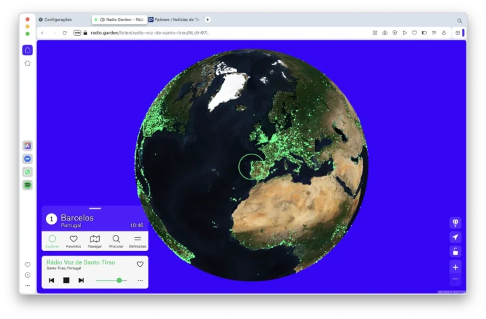Screen dimensions: 486x319
Task: Toggle the lock station padlock button
Action: tap(455, 252)
